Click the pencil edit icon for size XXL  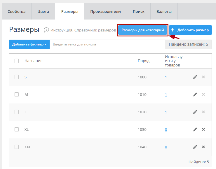pyautogui.click(x=195, y=147)
